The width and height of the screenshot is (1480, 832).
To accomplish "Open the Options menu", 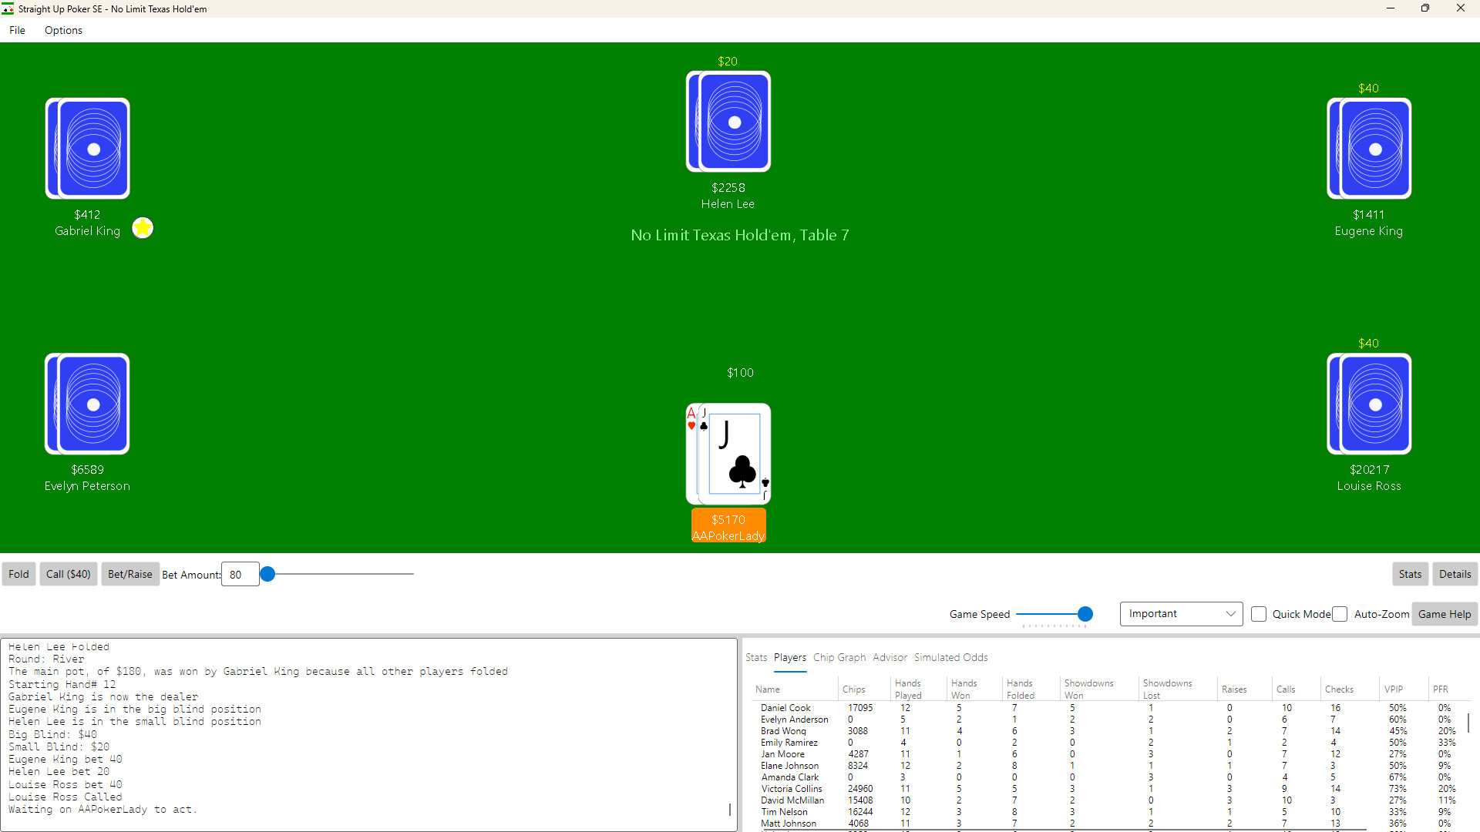I will click(62, 30).
